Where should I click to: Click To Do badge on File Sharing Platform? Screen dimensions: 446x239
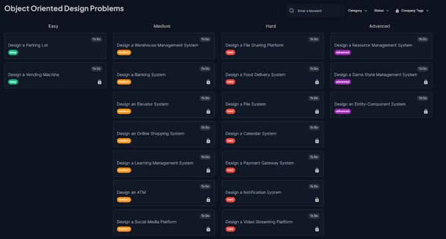coord(314,39)
